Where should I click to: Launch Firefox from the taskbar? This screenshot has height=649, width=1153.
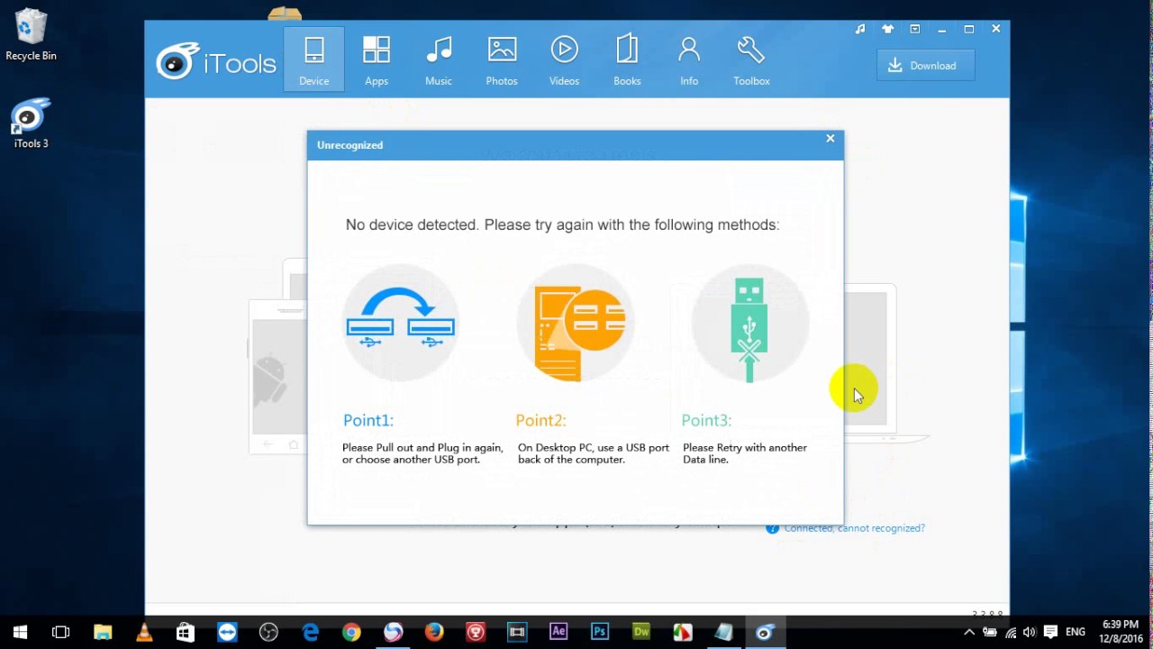click(x=434, y=632)
